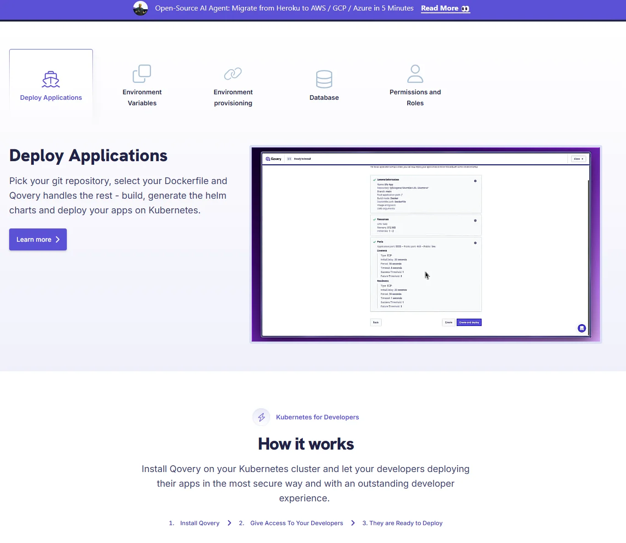Viewport: 626px width, 543px height.
Task: Click the lightning bolt icon near Kubernetes for Developers
Action: (261, 417)
